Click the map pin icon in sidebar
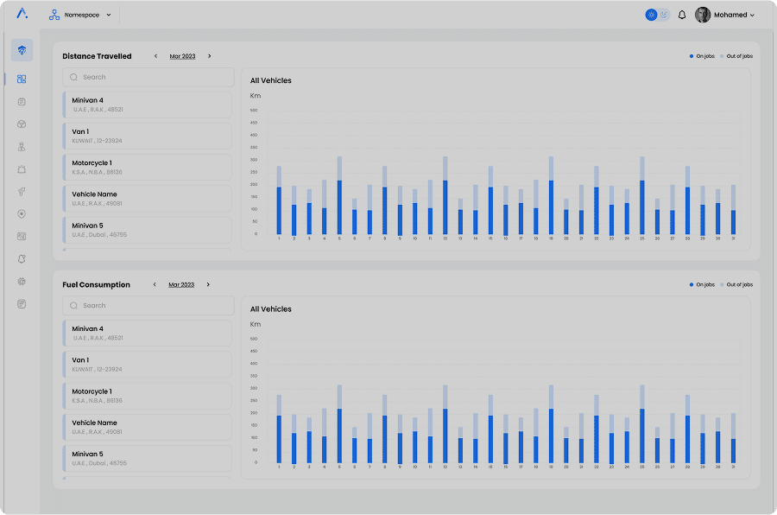This screenshot has height=515, width=777. [x=22, y=213]
